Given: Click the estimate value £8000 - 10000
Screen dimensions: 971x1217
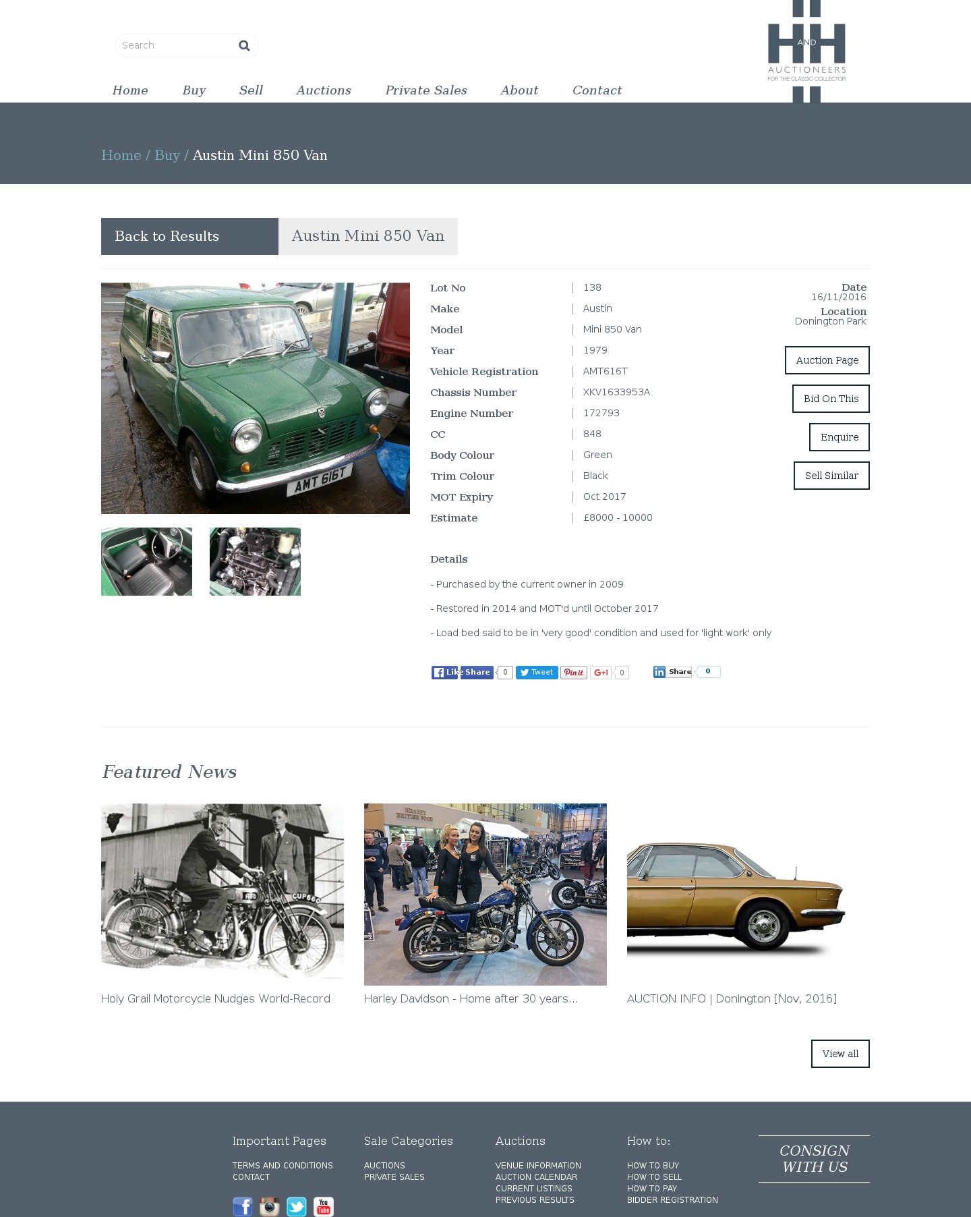Looking at the screenshot, I should [x=618, y=517].
